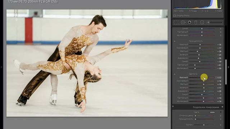Click Насыщенность Синий value -19

pyautogui.click(x=219, y=62)
